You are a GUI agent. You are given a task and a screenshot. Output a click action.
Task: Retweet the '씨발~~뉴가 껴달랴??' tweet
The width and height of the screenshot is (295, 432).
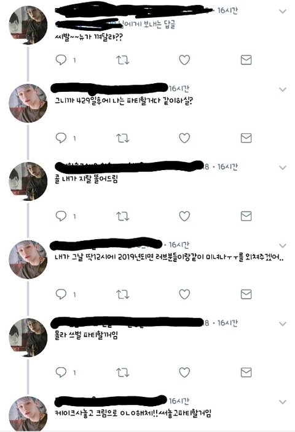(122, 60)
